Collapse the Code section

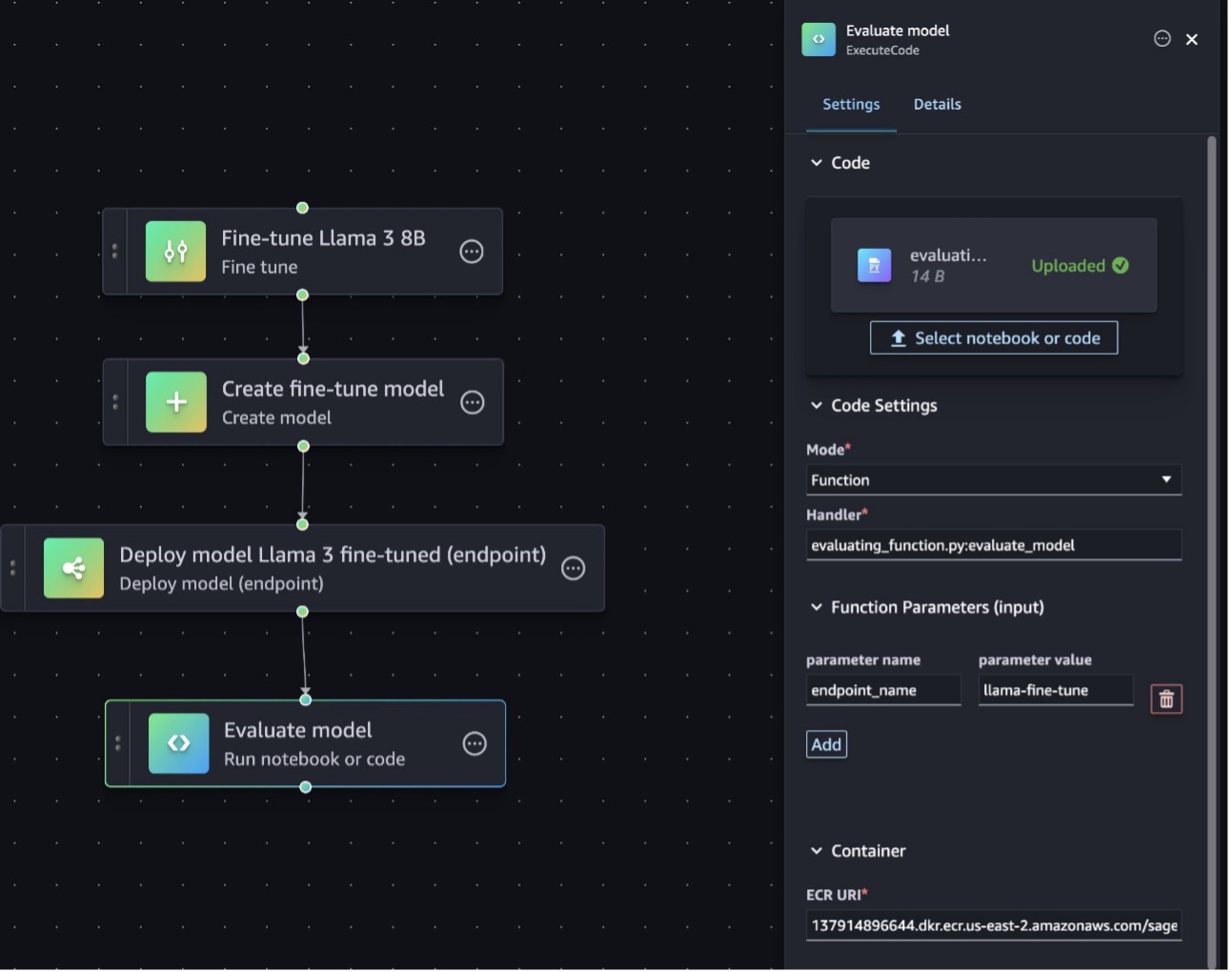(x=817, y=163)
